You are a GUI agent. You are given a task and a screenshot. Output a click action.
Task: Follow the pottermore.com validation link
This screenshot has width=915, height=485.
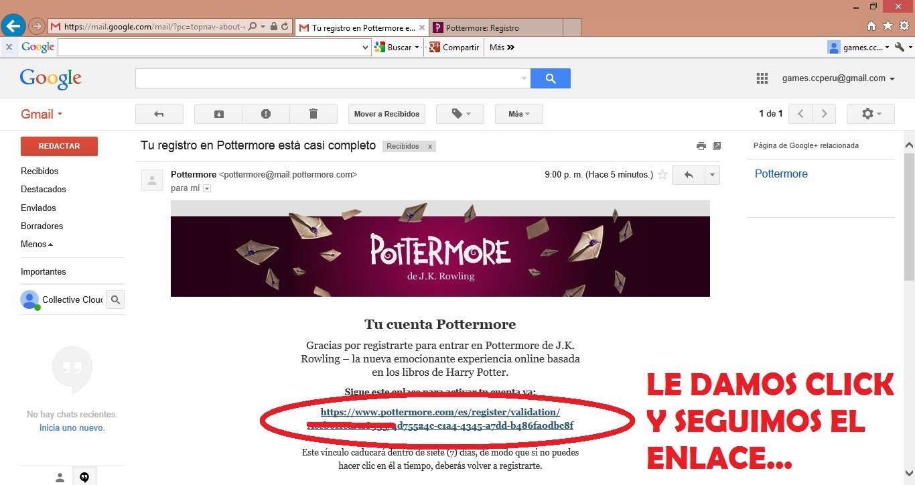440,419
